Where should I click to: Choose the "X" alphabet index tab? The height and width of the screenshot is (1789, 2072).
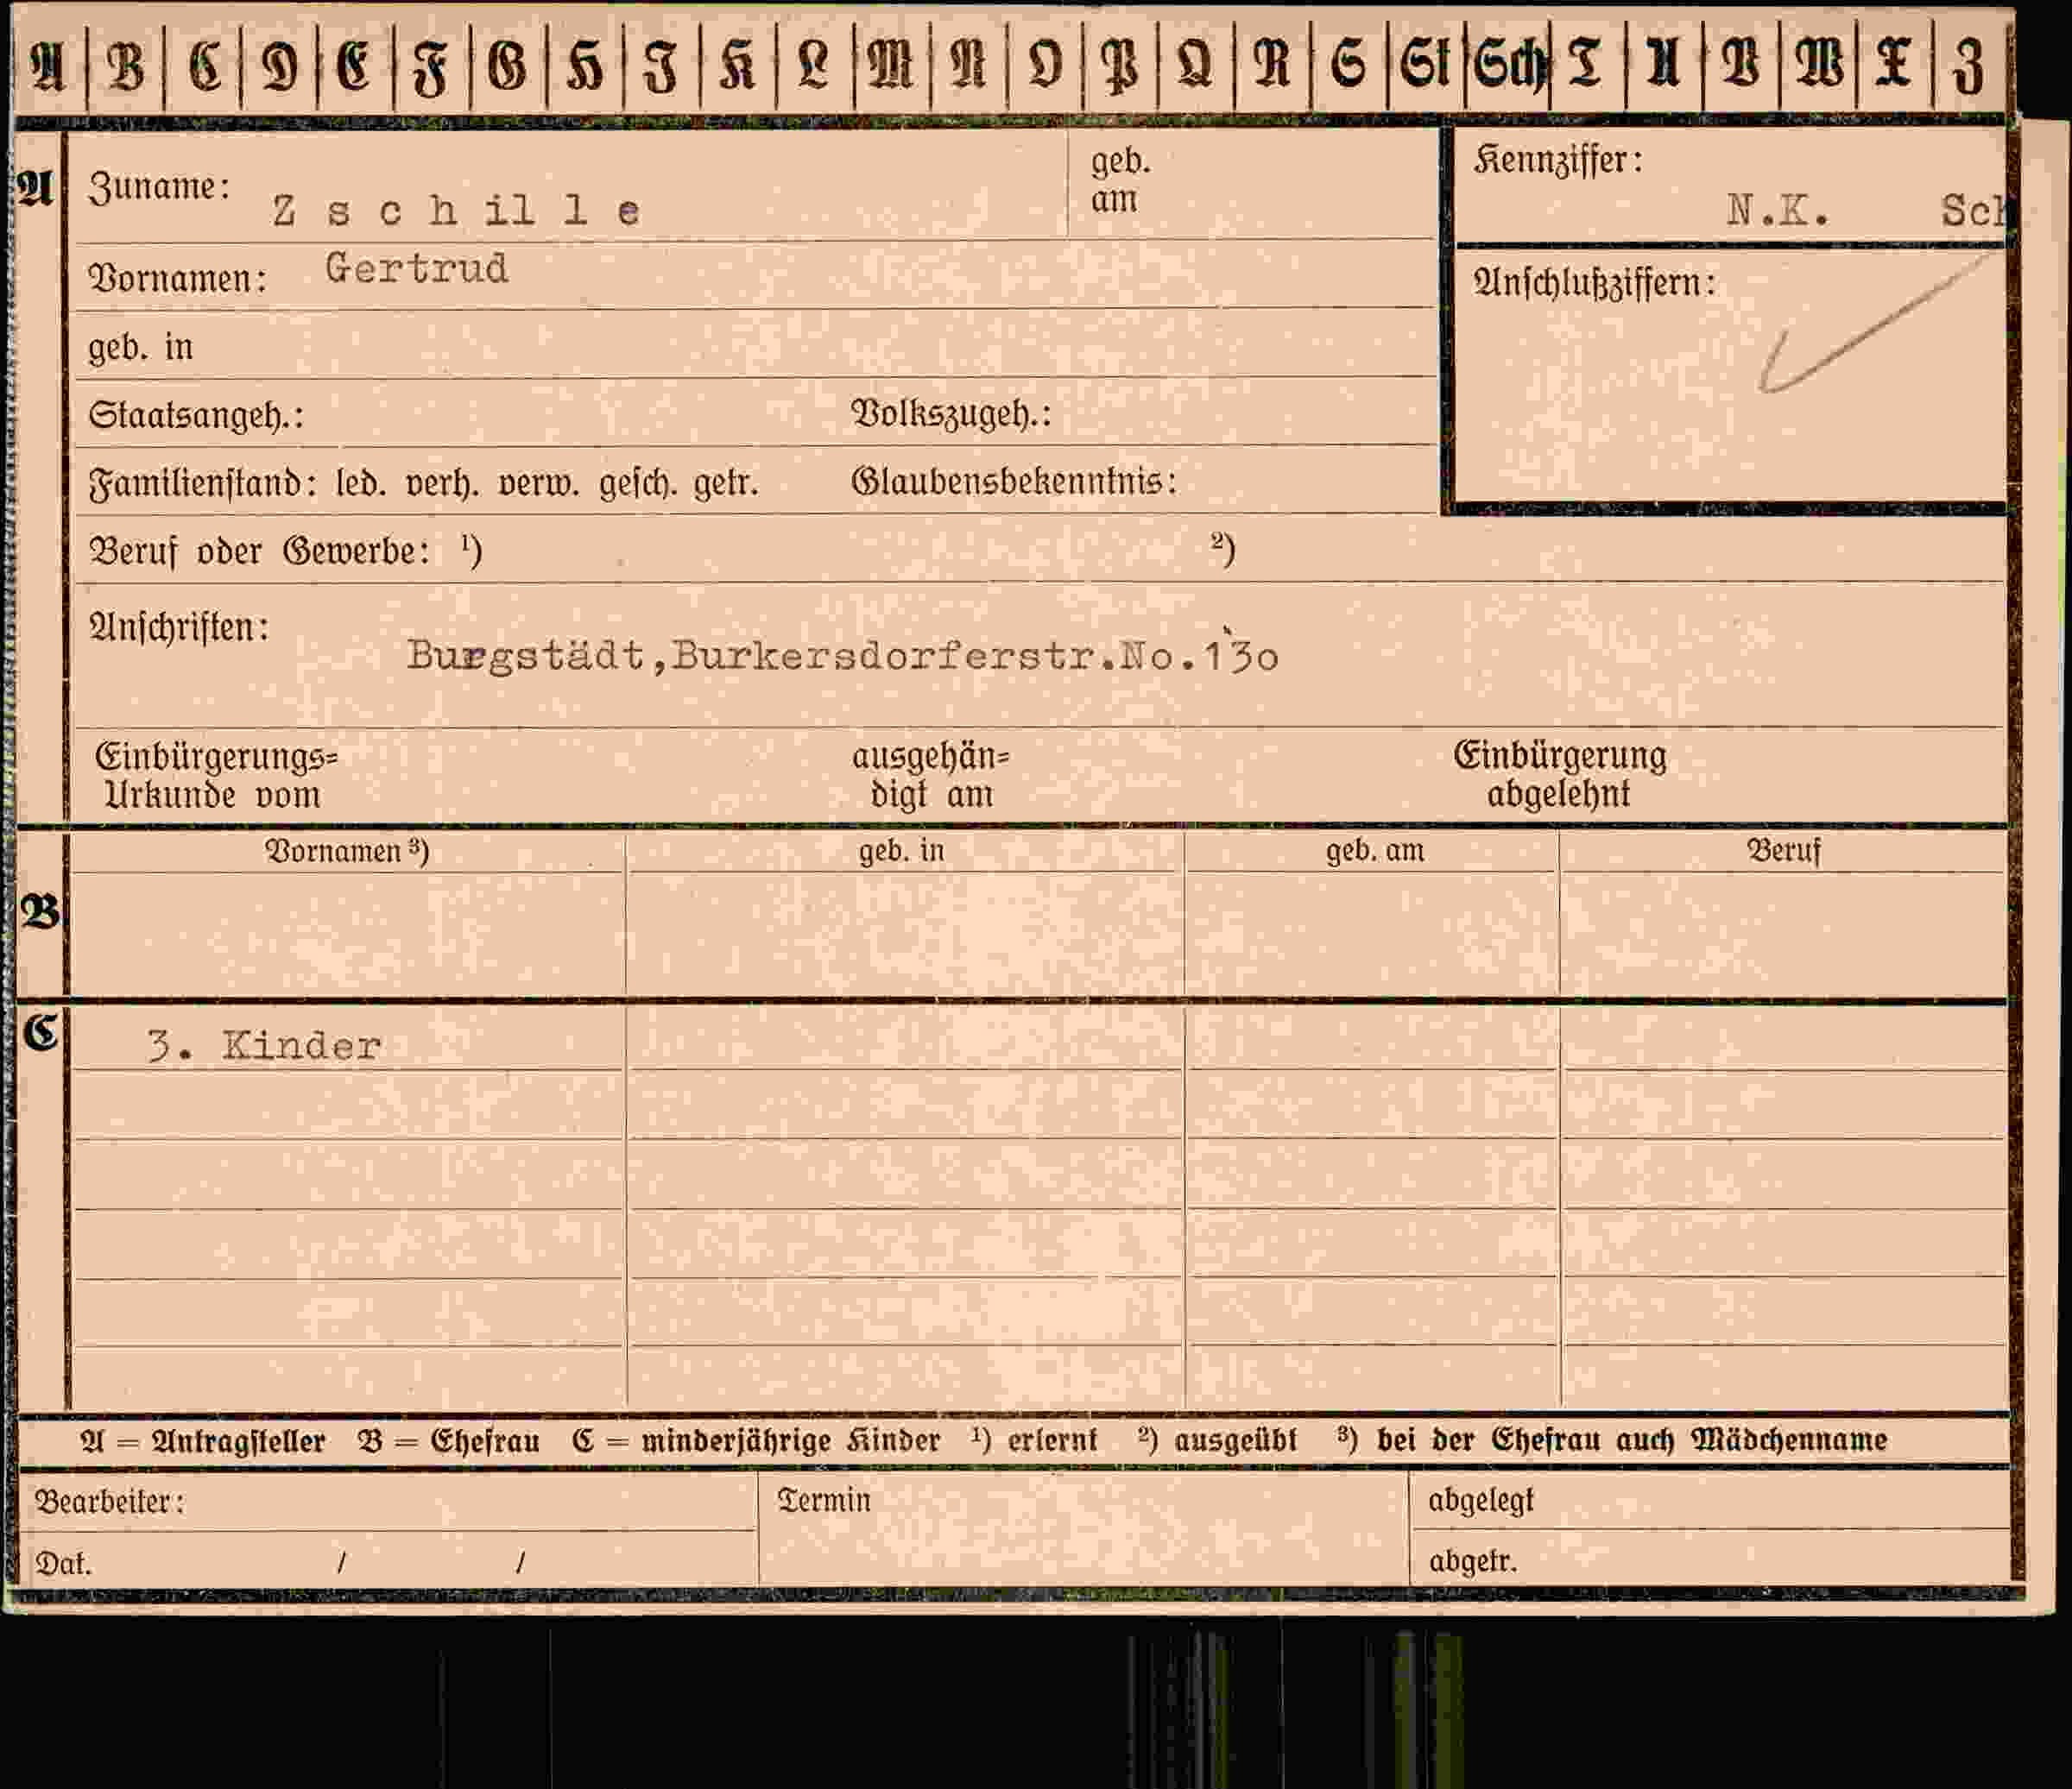(1893, 66)
